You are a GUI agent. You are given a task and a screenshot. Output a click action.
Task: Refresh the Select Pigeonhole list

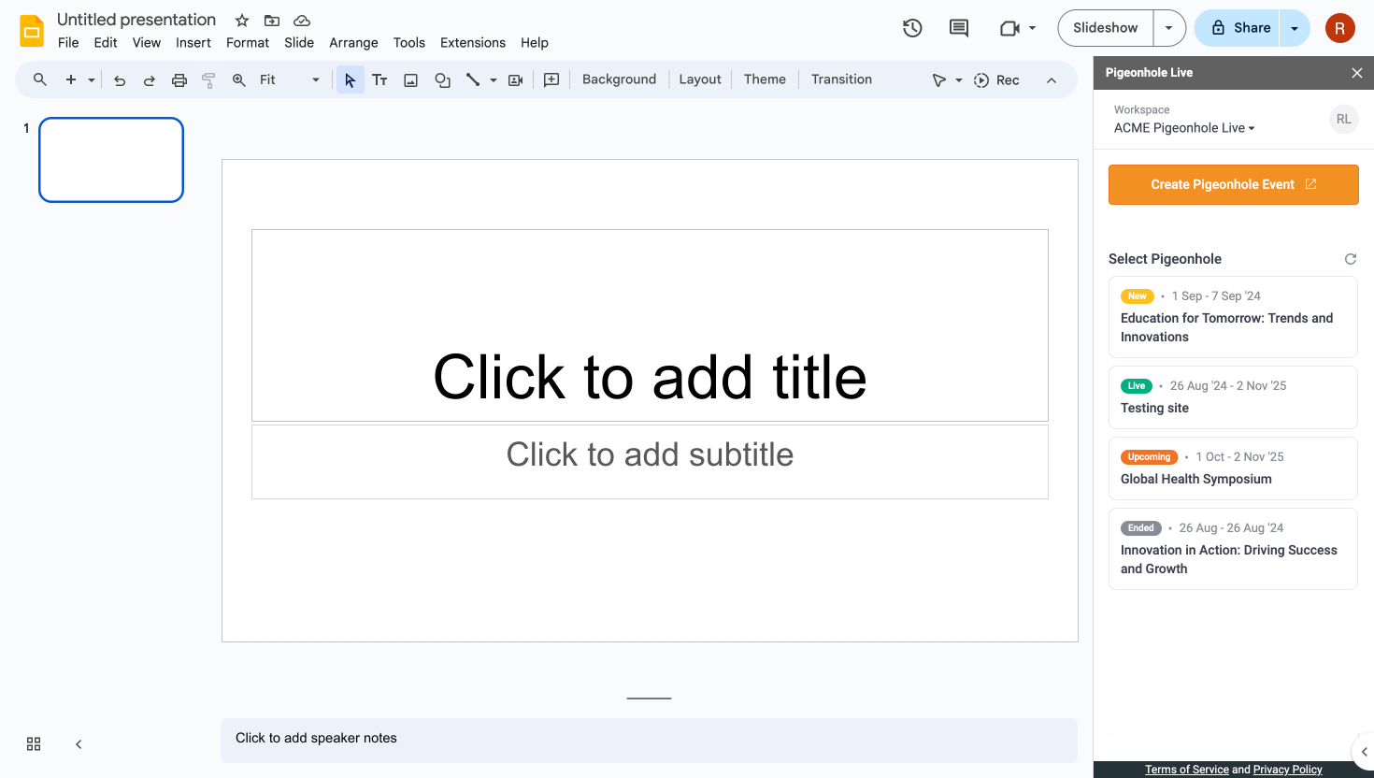pyautogui.click(x=1350, y=259)
